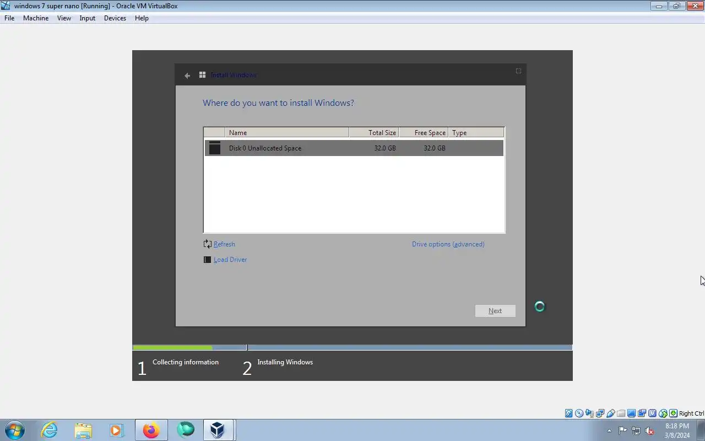The width and height of the screenshot is (705, 441).
Task: Open Drive options (advanced)
Action: coord(448,244)
